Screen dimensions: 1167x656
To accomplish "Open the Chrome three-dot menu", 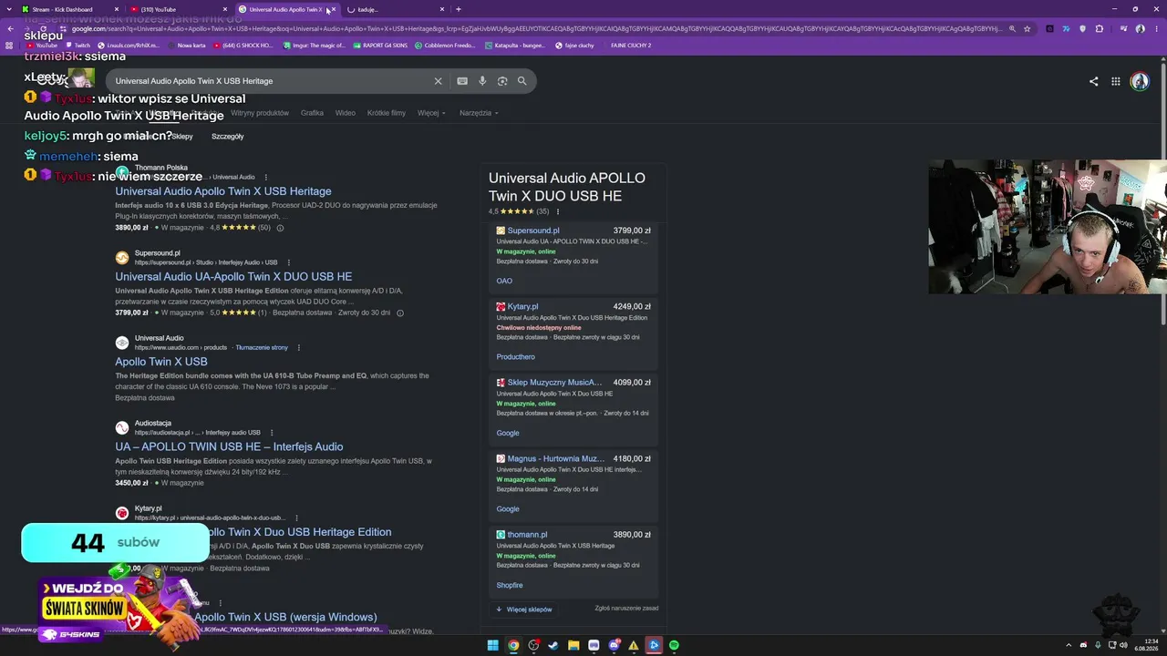I will pos(1156,28).
